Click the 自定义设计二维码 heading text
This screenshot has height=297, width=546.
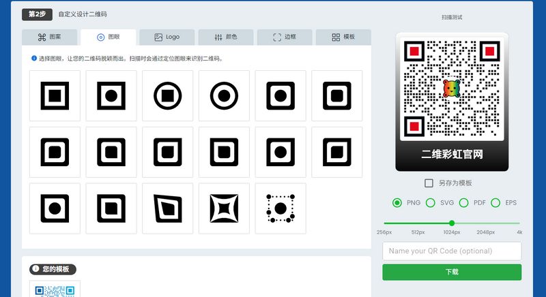pos(83,14)
